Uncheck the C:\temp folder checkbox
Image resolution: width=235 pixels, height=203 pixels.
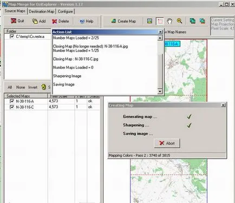pos(12,36)
